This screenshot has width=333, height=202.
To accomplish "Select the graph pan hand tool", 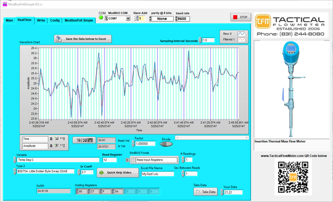I will (90, 140).
